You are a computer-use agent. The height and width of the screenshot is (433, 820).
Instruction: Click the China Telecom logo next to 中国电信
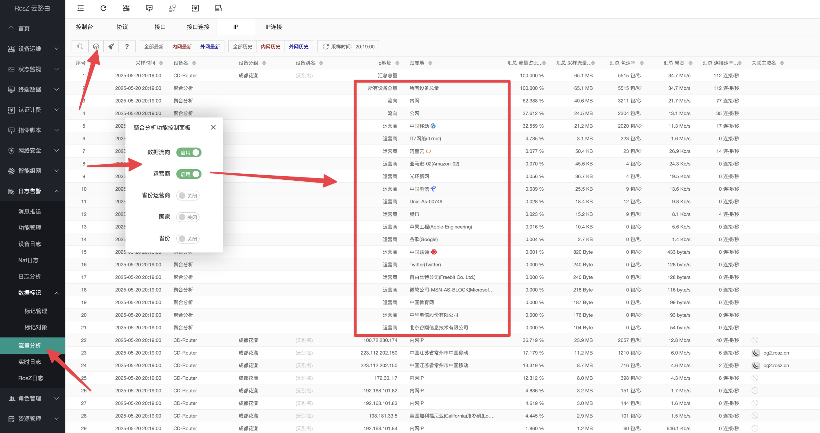click(433, 189)
